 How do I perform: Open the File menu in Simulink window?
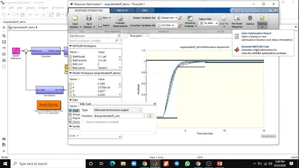click(x=4, y=8)
